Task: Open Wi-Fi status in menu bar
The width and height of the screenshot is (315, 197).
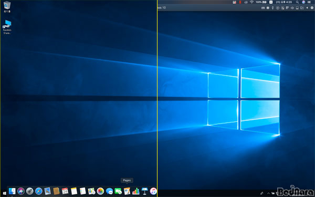Action: (x=251, y=2)
